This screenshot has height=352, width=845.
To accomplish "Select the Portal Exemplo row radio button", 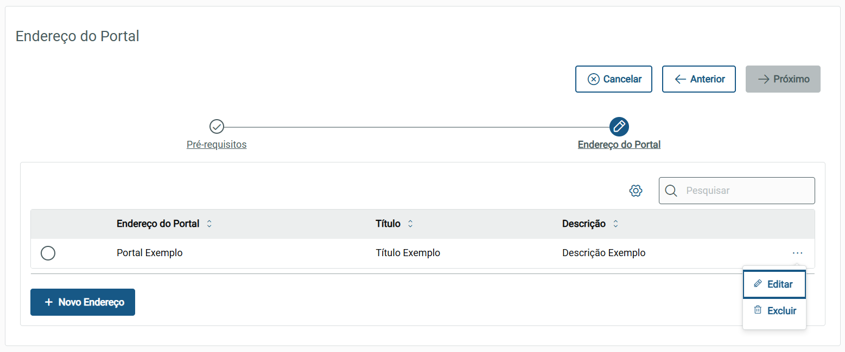I will coord(48,253).
